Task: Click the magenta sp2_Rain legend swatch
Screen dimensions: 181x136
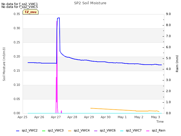Action: pyautogui.click(x=148, y=131)
